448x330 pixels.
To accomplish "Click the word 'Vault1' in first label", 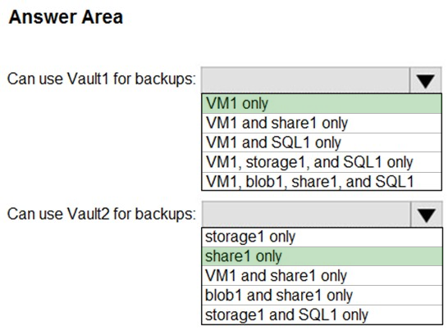I will point(89,79).
